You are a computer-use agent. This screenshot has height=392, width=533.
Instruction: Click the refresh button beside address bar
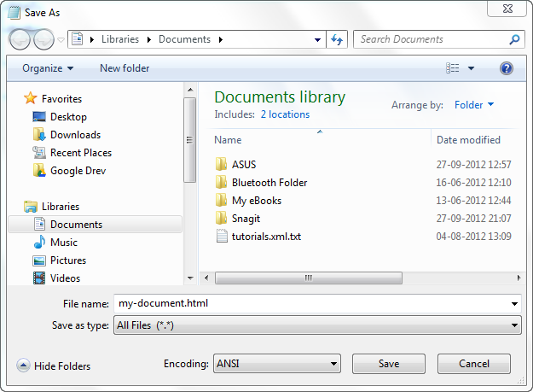point(337,39)
